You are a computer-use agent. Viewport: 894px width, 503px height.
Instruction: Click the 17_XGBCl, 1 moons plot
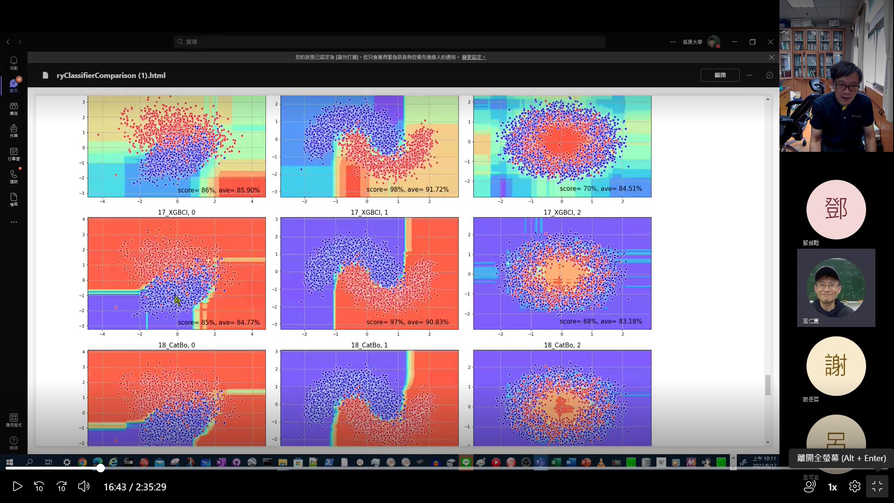click(369, 273)
